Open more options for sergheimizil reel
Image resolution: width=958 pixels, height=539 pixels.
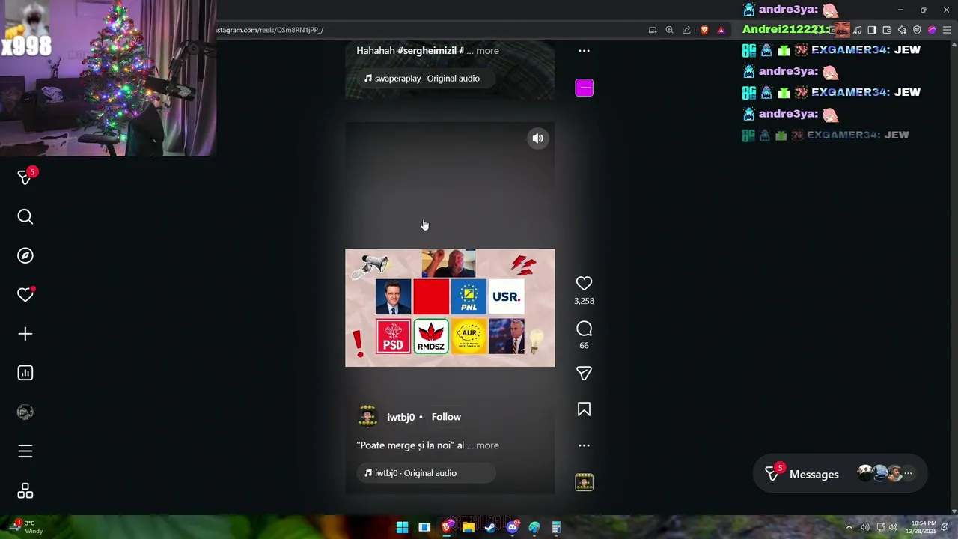tap(584, 51)
